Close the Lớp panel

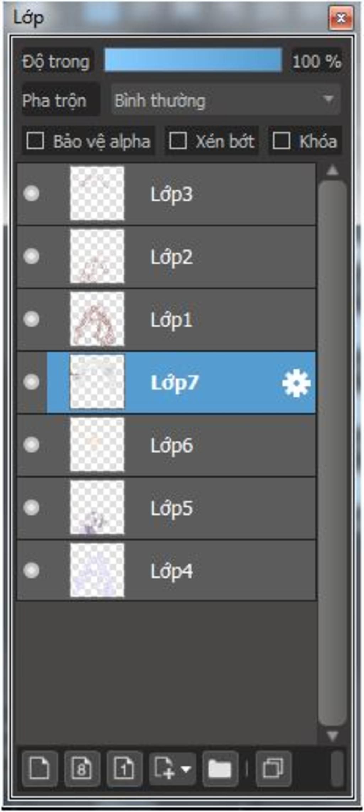tap(341, 18)
